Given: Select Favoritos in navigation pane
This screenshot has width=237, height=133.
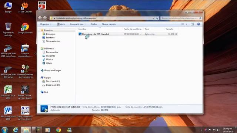Looking at the screenshot, I should [49, 30].
